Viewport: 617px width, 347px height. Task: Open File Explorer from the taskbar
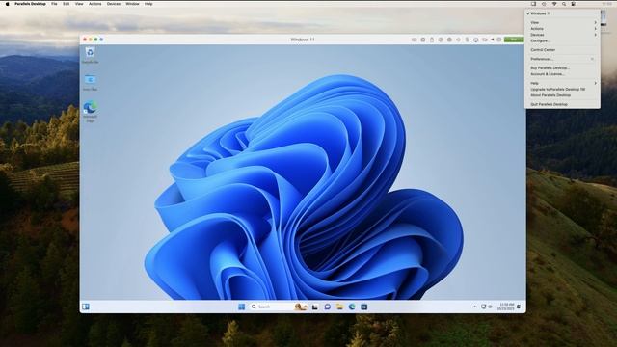pyautogui.click(x=339, y=307)
